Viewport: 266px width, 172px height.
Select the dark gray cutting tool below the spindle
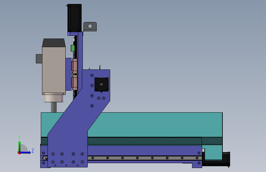[54, 107]
